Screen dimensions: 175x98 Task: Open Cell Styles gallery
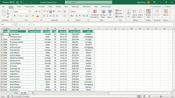110,14
